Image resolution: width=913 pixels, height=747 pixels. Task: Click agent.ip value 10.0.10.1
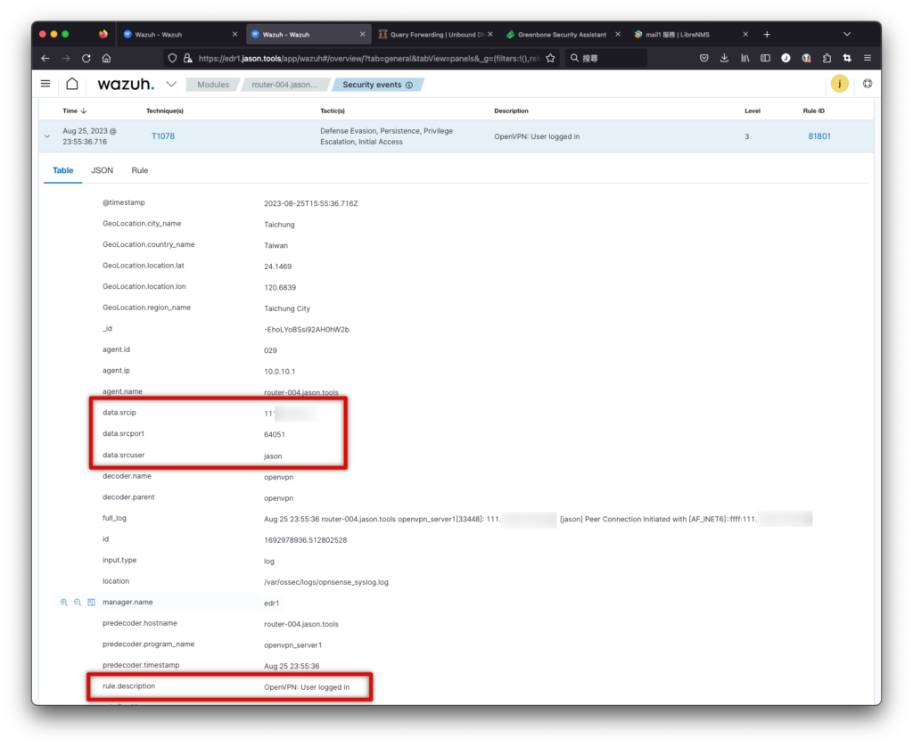[279, 372]
